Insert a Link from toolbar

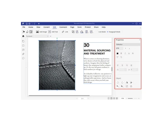[x=65, y=32]
